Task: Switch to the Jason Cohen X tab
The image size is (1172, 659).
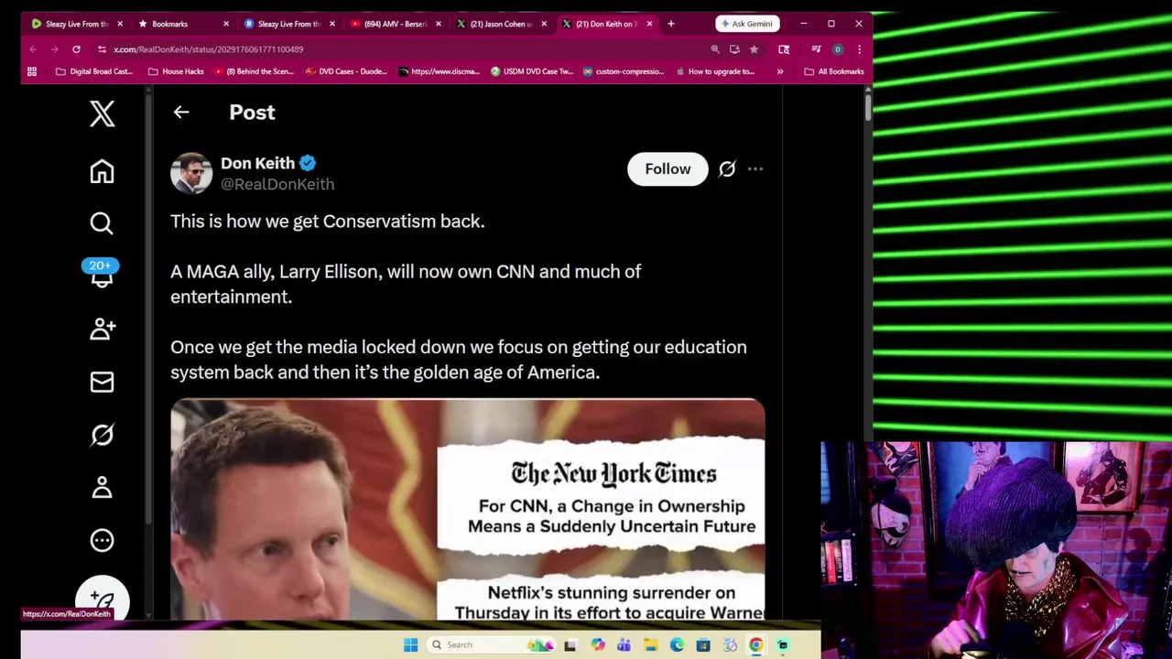Action: tap(502, 24)
